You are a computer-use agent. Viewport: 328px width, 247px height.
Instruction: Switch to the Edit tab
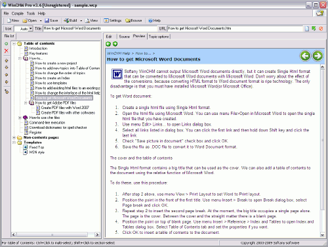tap(109, 37)
